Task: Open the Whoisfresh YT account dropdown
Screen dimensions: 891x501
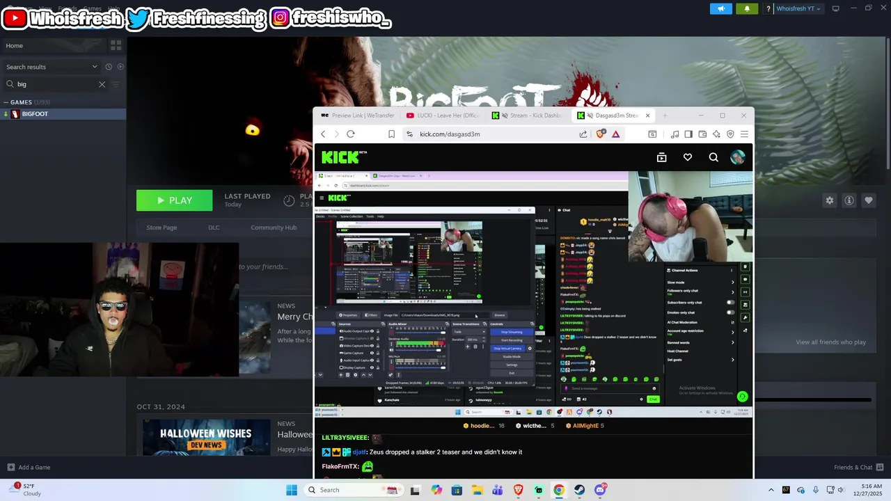Action: click(798, 8)
